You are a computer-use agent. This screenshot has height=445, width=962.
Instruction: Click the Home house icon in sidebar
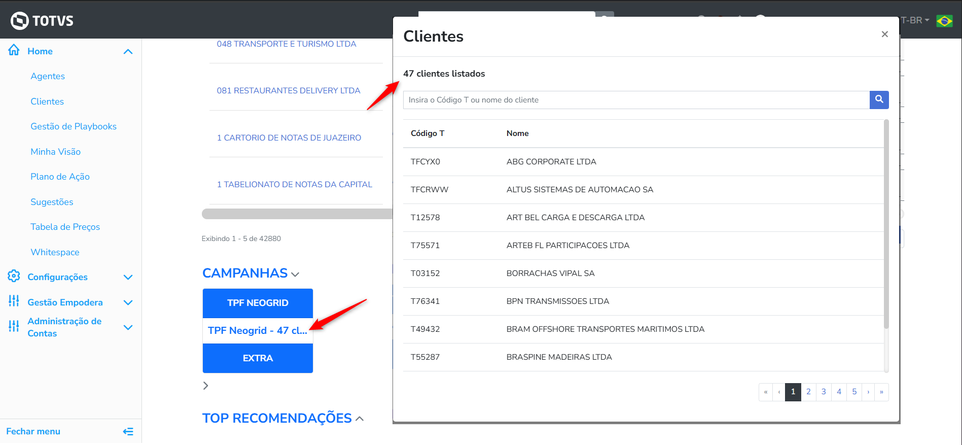[x=14, y=50]
